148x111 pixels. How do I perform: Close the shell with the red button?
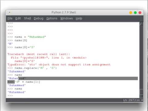point(140,13)
